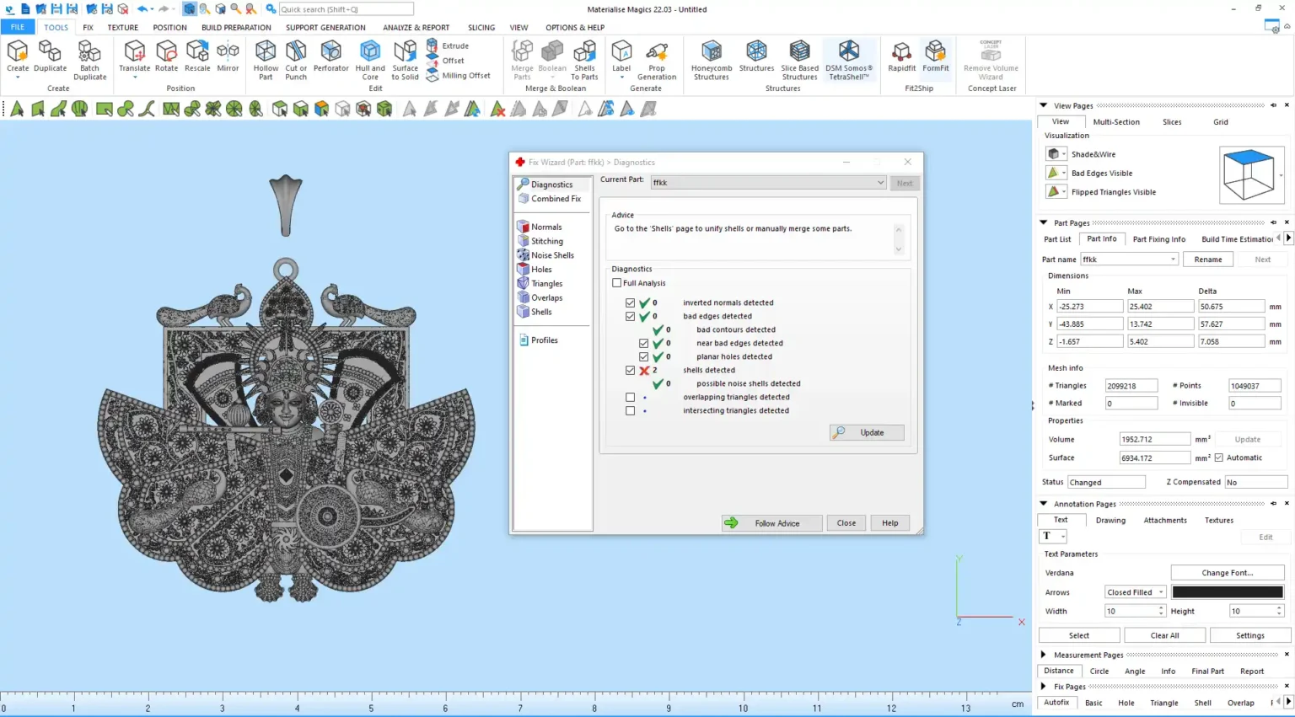Open the Support Generation ribbon tab
This screenshot has height=717, width=1295.
tap(325, 27)
